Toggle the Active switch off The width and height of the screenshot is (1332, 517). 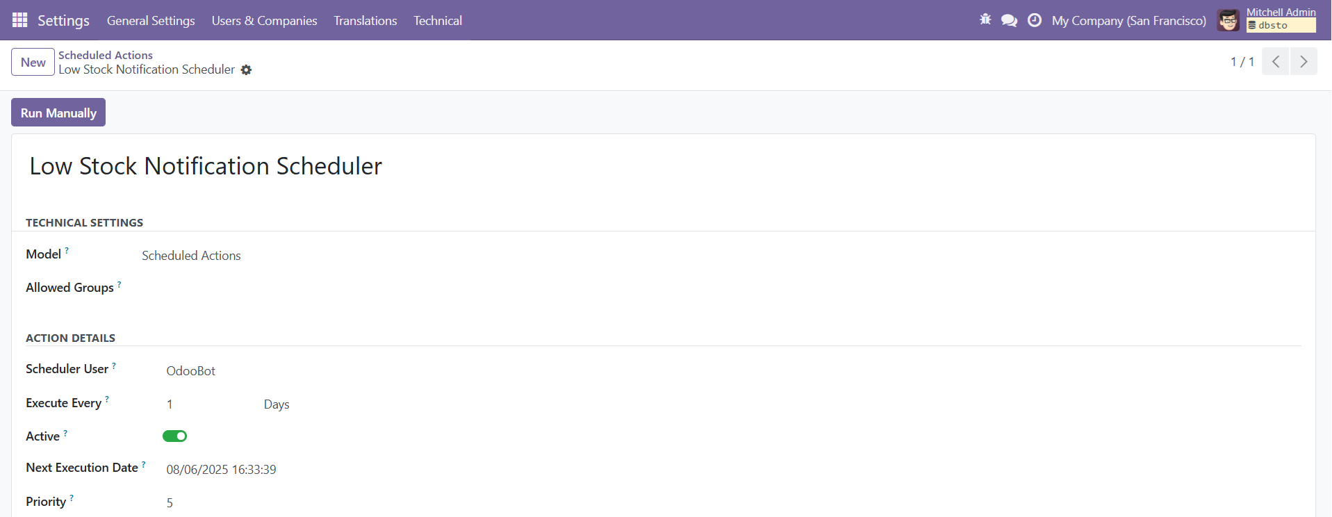(174, 436)
